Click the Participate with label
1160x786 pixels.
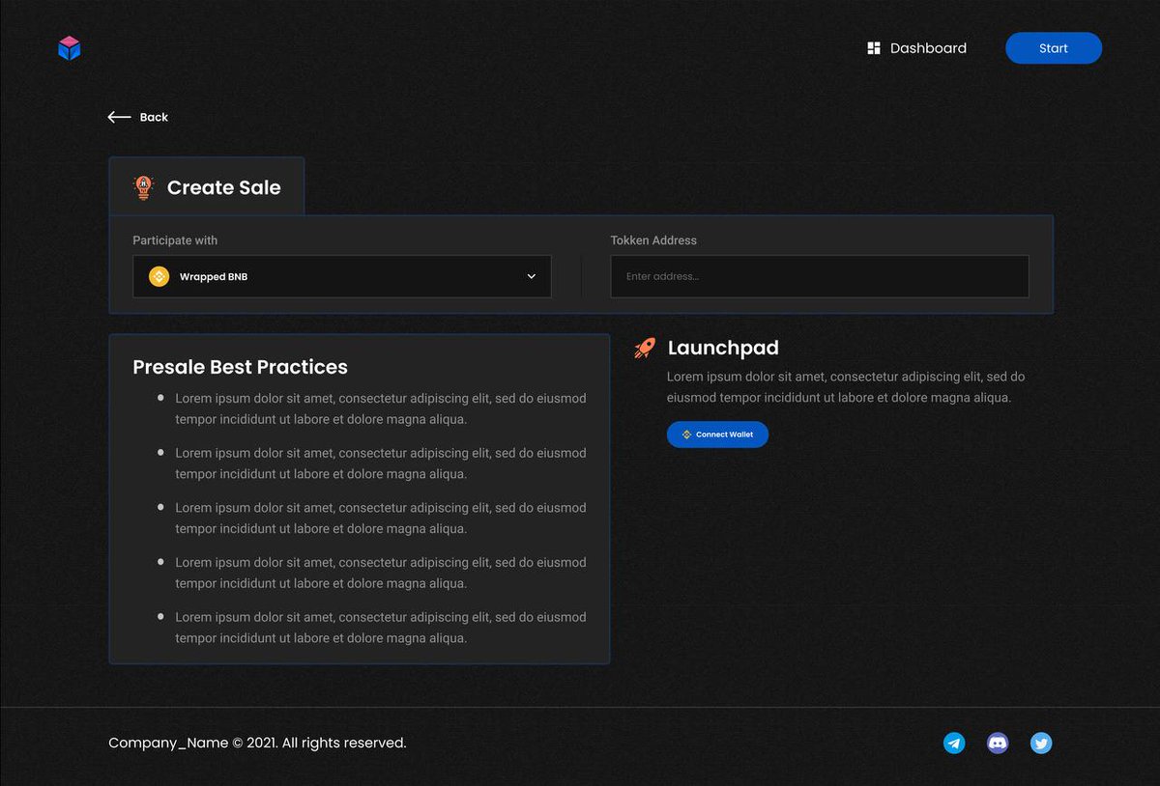click(x=175, y=240)
